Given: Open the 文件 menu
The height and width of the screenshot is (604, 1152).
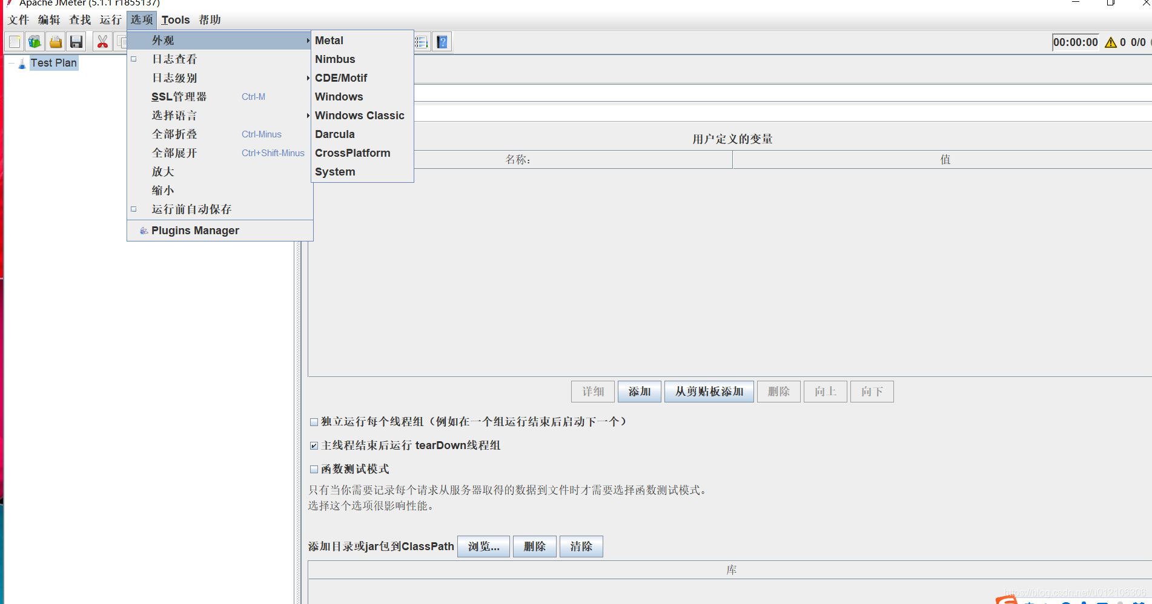Looking at the screenshot, I should click(18, 20).
